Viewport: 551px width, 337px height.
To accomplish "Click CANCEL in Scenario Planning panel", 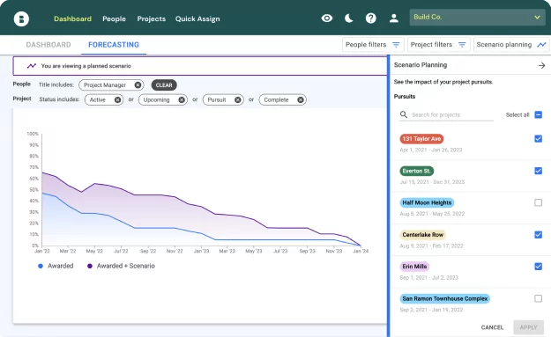I will pos(492,327).
